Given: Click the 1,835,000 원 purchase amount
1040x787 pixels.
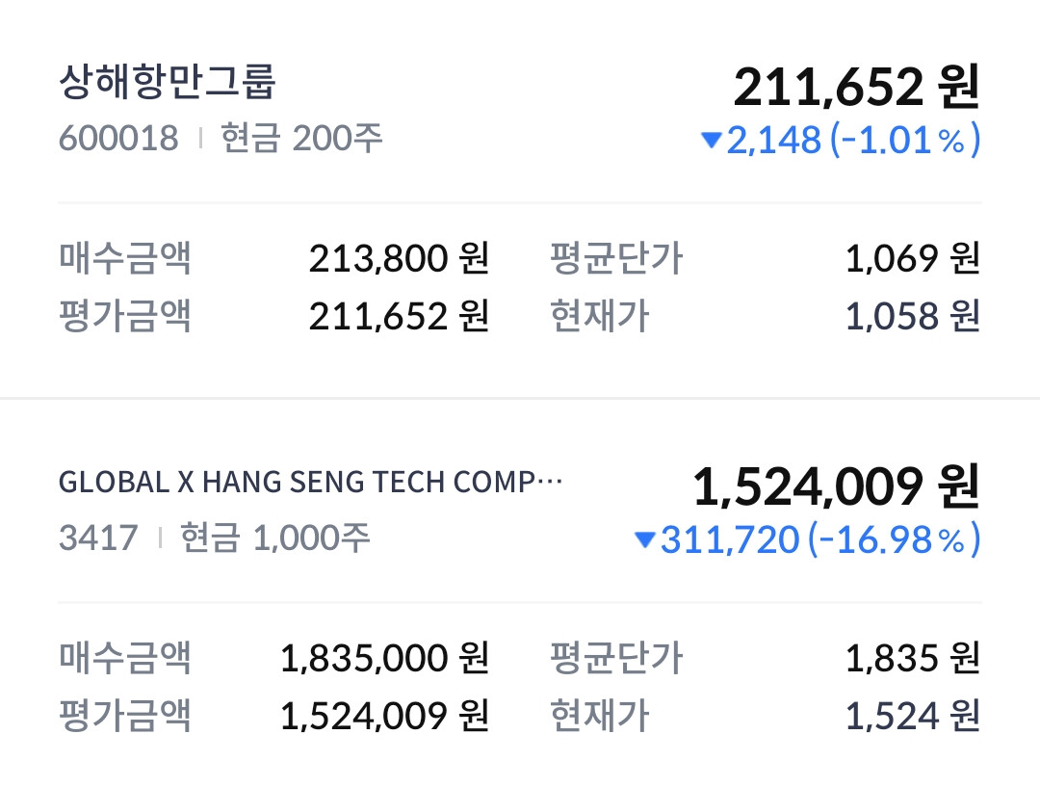Looking at the screenshot, I should pos(384,659).
